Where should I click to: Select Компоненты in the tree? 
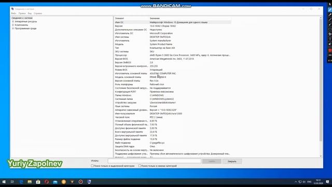pyautogui.click(x=21, y=25)
